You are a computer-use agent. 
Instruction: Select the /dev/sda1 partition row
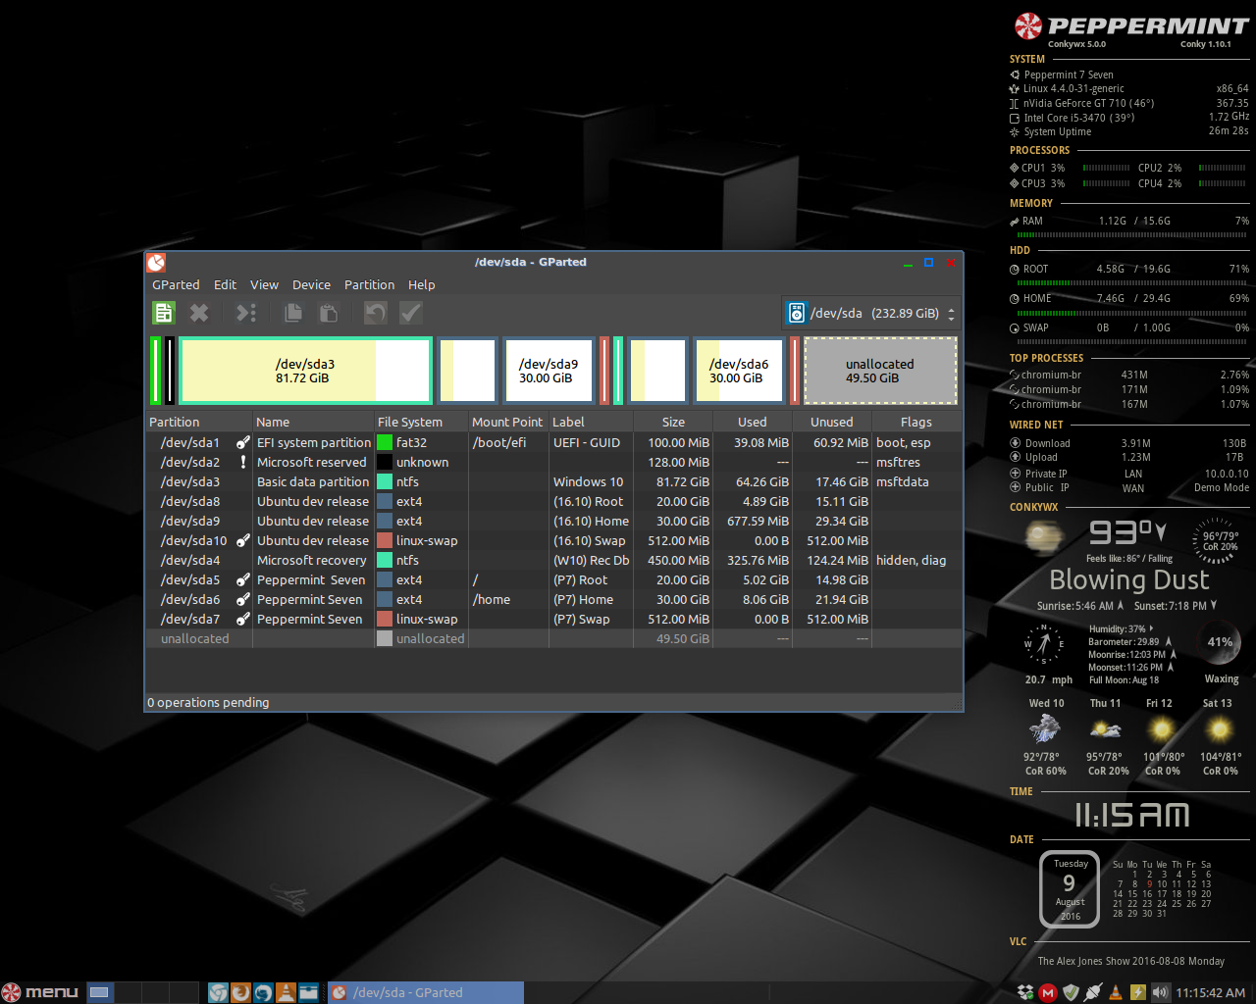[x=553, y=442]
